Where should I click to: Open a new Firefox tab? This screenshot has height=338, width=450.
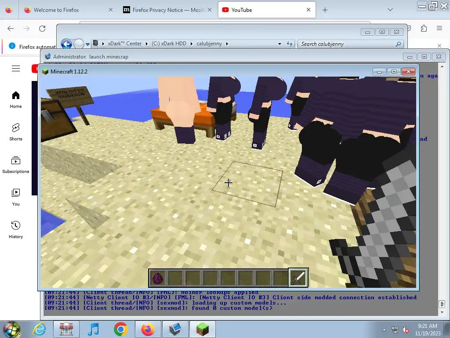(325, 10)
